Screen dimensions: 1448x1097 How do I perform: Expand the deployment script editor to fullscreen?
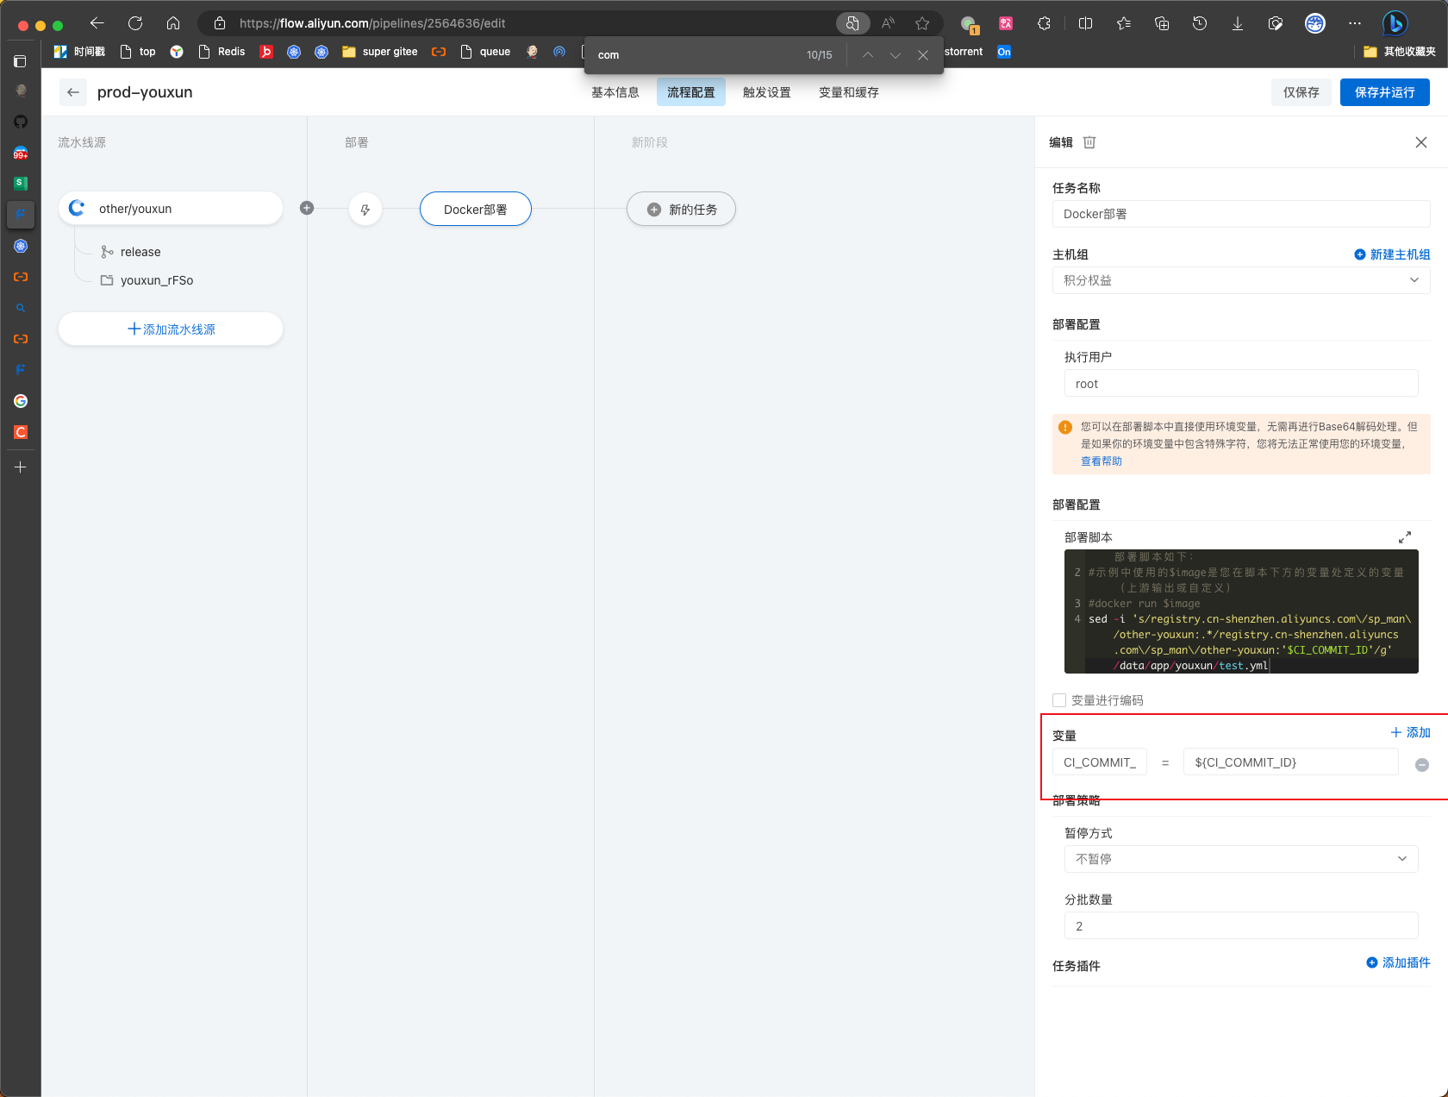pos(1405,536)
